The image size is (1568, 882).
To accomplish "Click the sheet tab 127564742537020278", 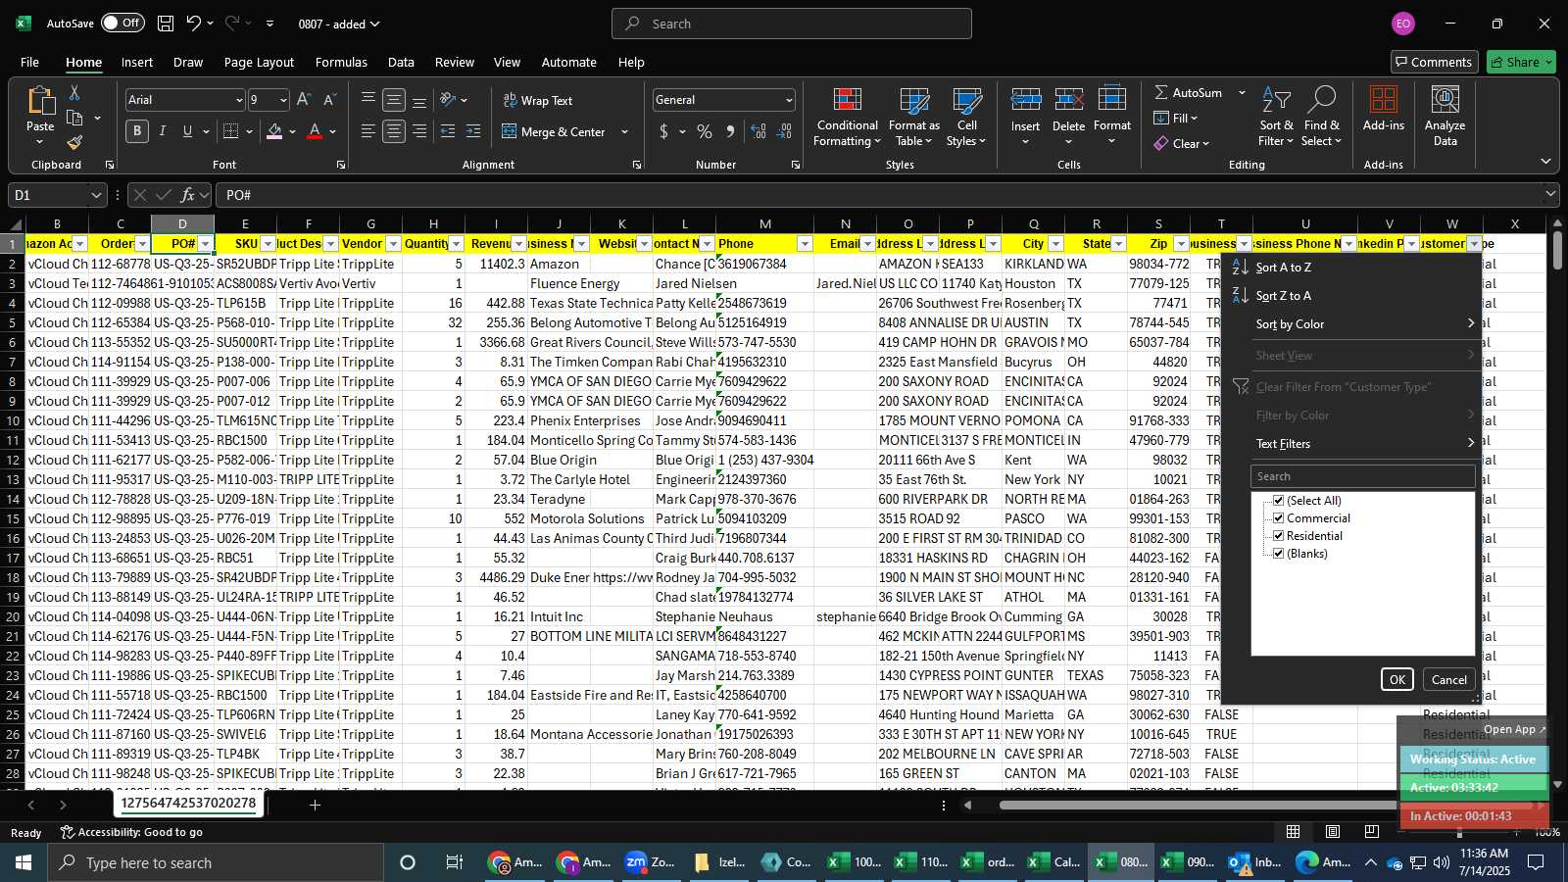I will click(188, 804).
